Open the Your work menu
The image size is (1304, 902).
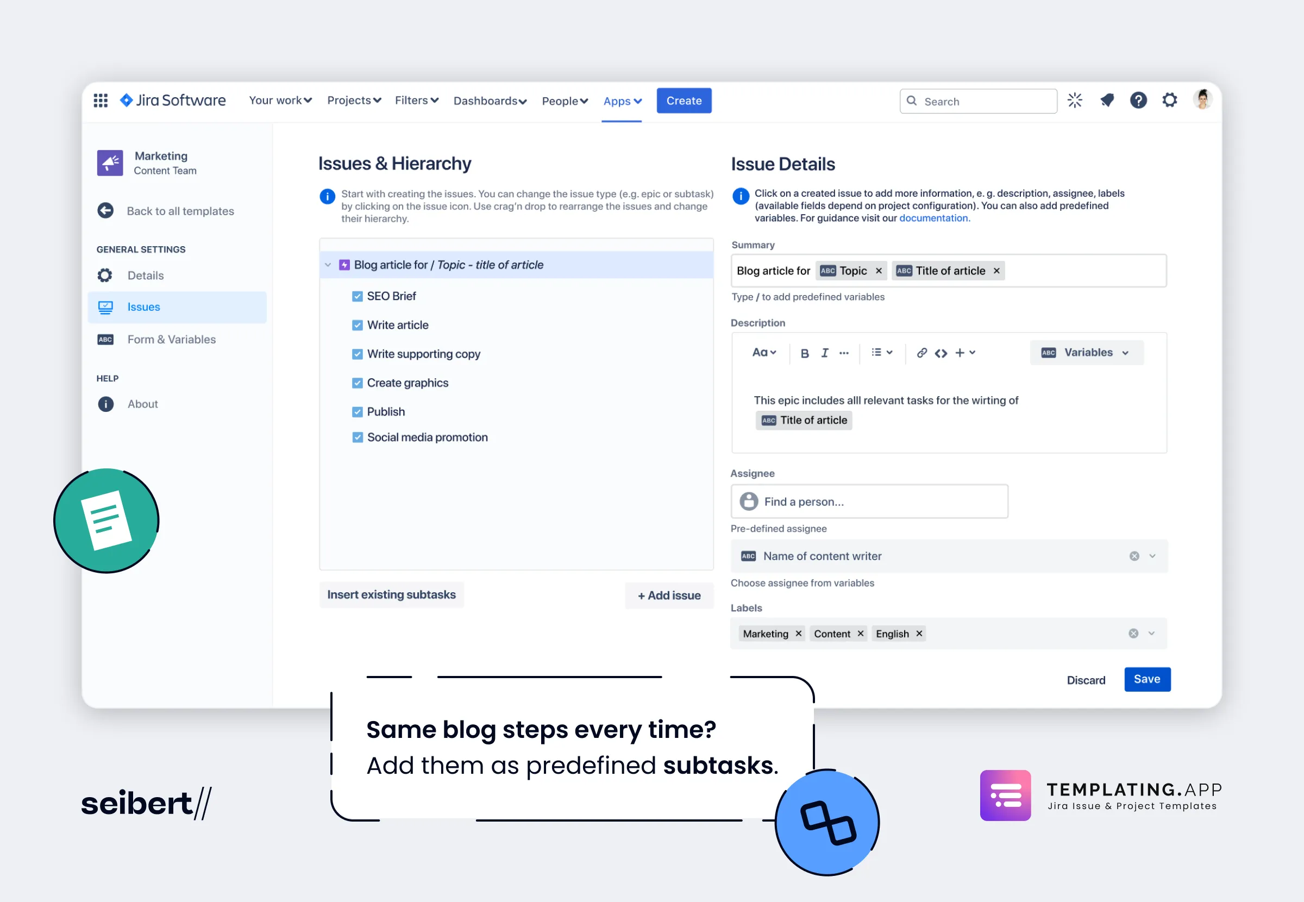click(280, 101)
